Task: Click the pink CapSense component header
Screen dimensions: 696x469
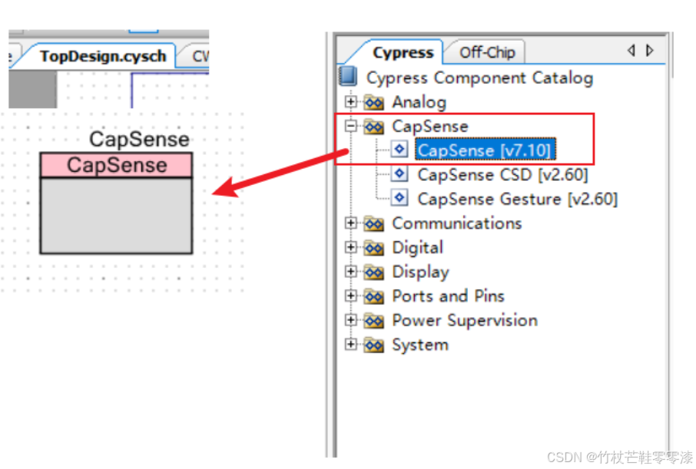Action: tap(116, 165)
